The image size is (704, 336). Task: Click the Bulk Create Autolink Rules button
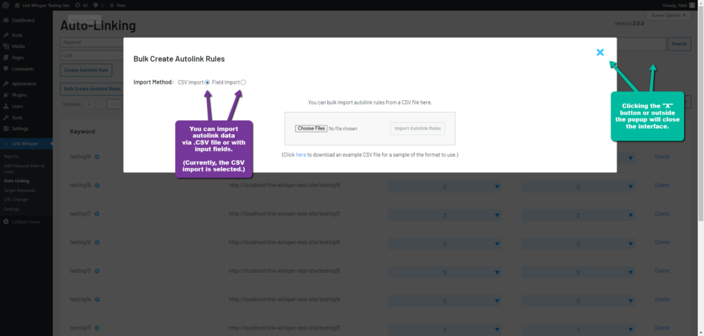(92, 88)
